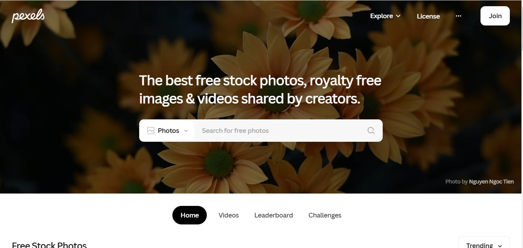Open the Challenges tab

(325, 215)
